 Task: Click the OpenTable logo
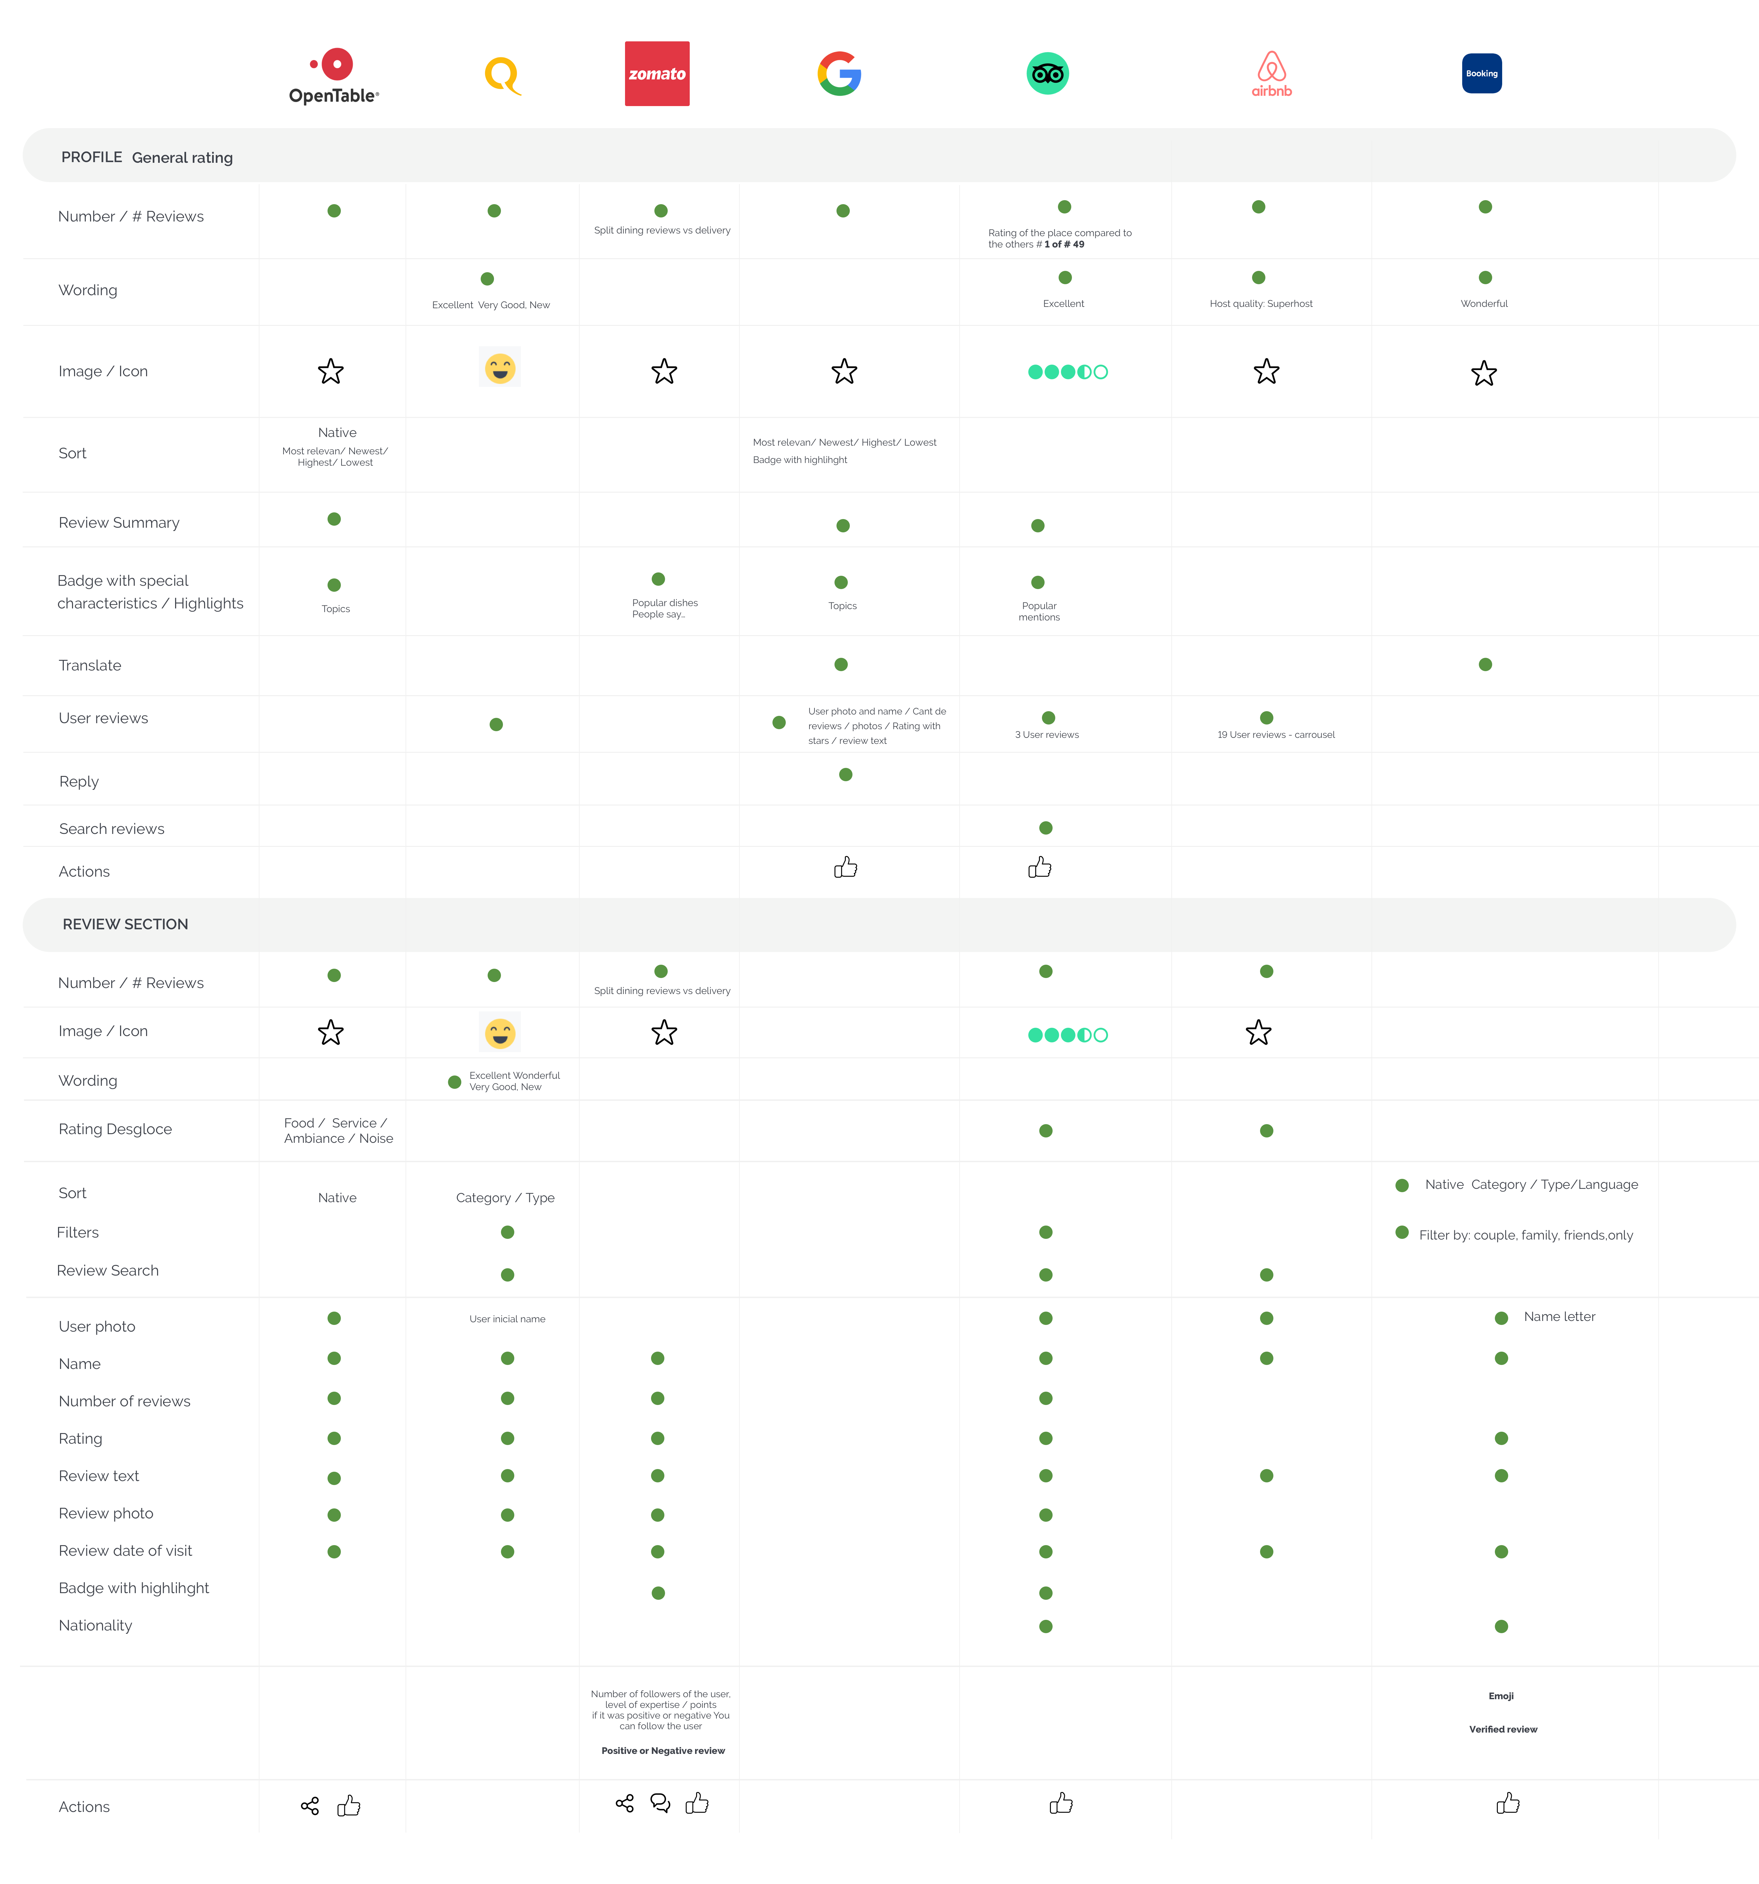(334, 76)
